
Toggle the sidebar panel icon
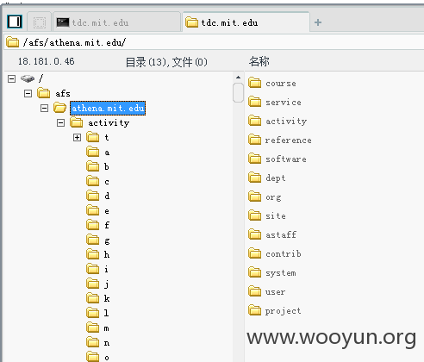[x=15, y=22]
